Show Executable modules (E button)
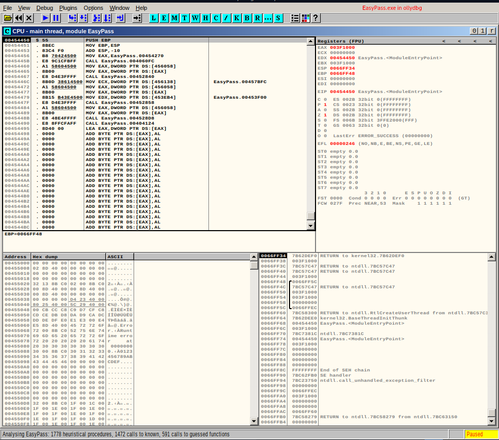Screen dimensions: 499x440 tap(164, 18)
